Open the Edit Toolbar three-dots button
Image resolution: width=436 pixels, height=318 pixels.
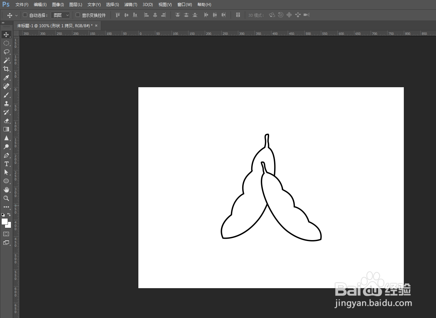[x=6, y=207]
